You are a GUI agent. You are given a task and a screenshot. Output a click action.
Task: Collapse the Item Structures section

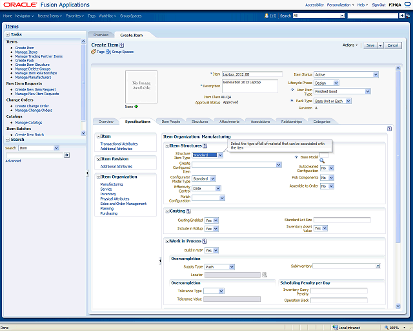(166, 146)
